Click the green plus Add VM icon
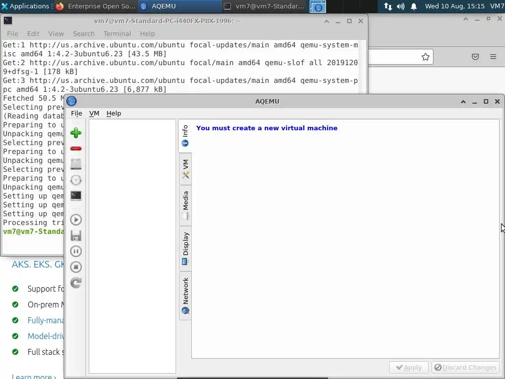Image resolution: width=505 pixels, height=379 pixels. tap(75, 133)
